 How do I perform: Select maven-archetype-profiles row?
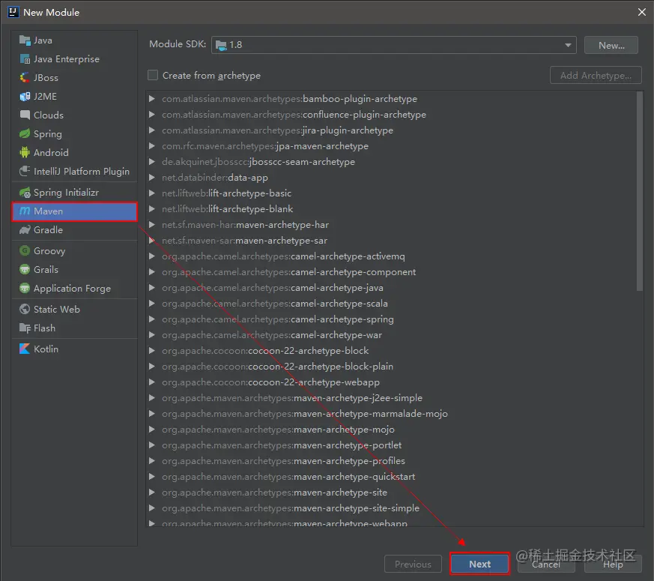pyautogui.click(x=392, y=461)
